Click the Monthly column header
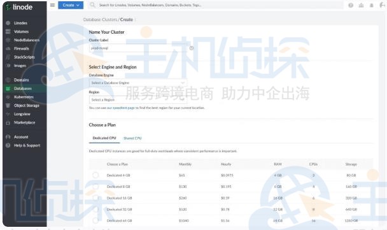387x230 pixels. point(185,164)
